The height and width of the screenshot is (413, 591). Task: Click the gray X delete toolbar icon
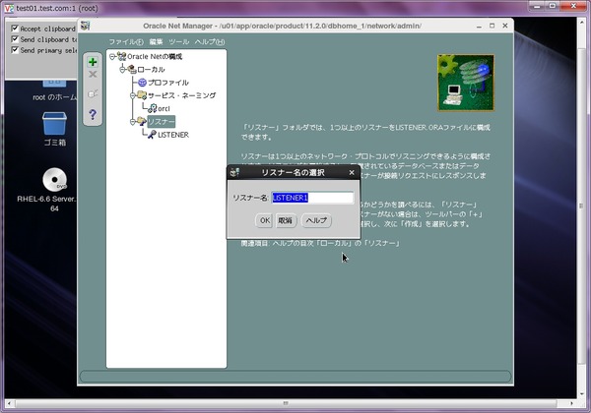point(93,75)
